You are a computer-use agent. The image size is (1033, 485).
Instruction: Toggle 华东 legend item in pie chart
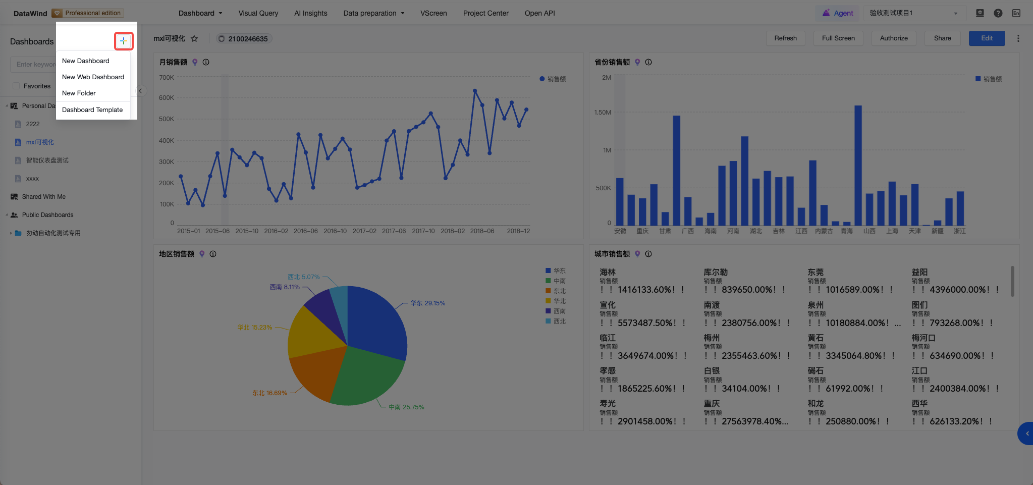pyautogui.click(x=555, y=271)
